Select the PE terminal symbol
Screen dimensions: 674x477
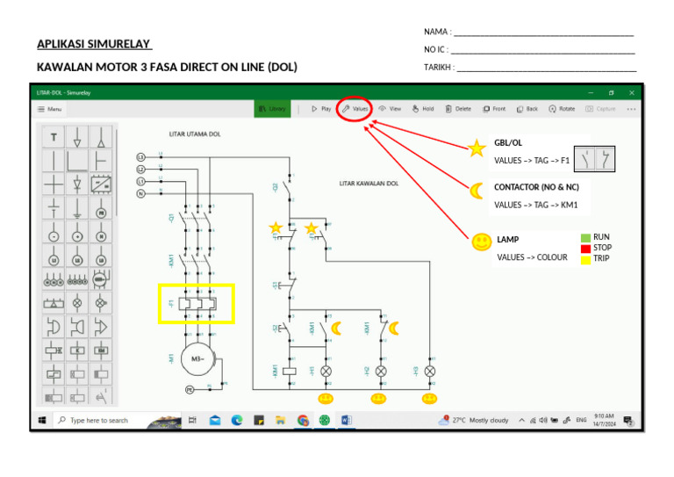(101, 208)
